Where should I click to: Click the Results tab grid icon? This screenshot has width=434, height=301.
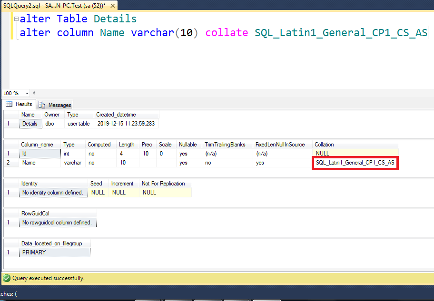pos(9,104)
